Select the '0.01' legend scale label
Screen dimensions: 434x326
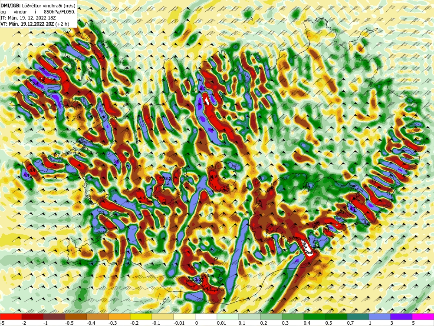pyautogui.click(x=221, y=323)
